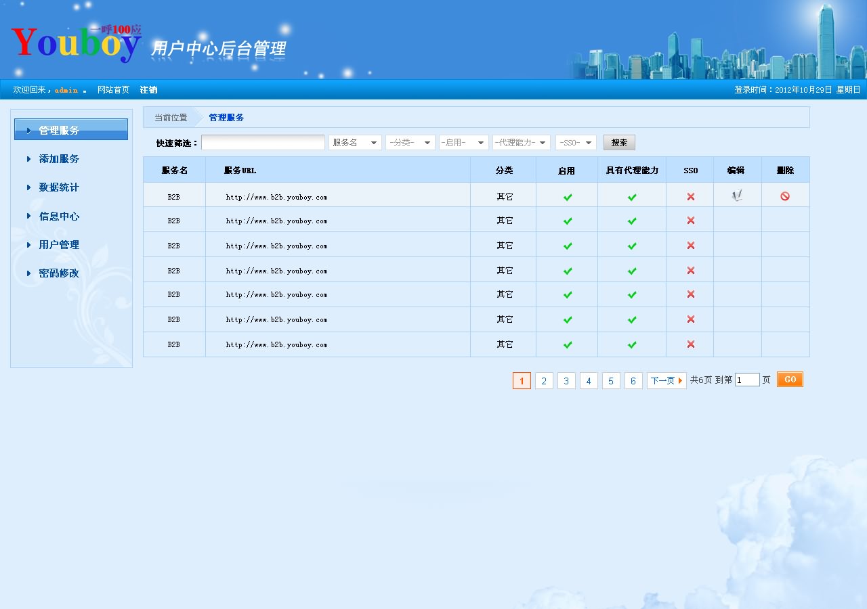The height and width of the screenshot is (609, 867).
Task: Click the edit icon in the highlighted B2B row
Action: (x=737, y=196)
